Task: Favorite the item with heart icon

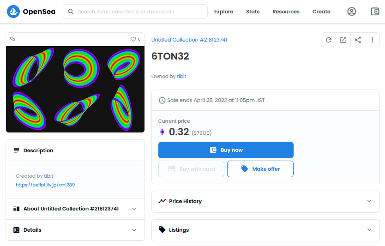Action: pos(133,39)
